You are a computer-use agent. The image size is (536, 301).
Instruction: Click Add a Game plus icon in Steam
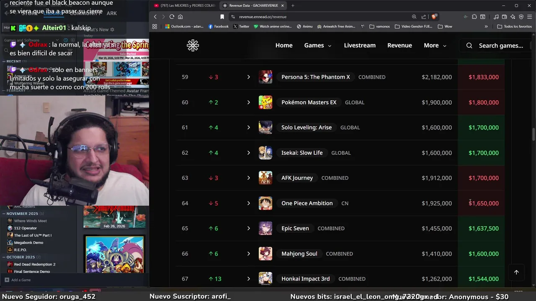pos(7,280)
